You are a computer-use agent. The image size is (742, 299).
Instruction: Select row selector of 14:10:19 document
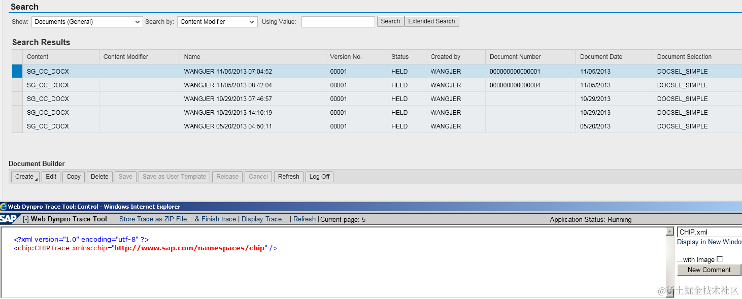click(17, 113)
